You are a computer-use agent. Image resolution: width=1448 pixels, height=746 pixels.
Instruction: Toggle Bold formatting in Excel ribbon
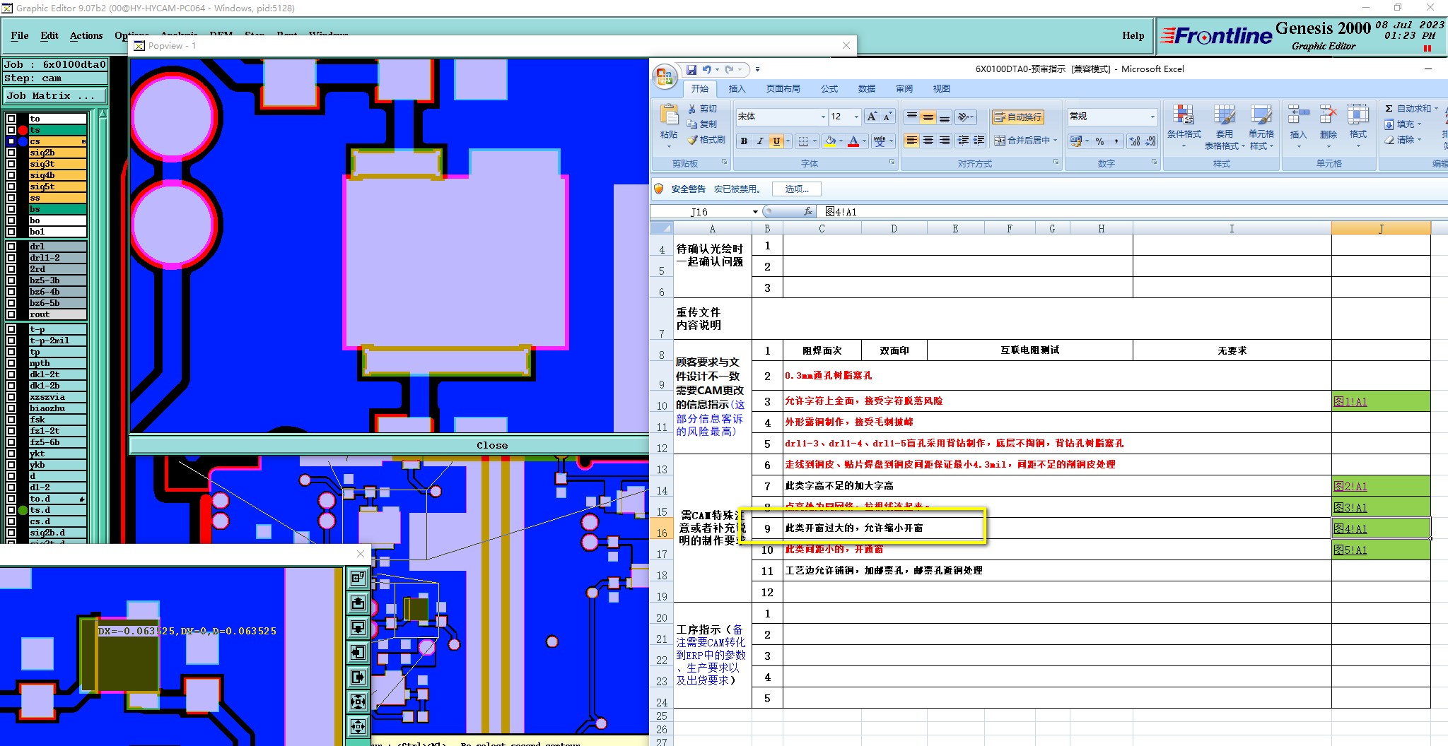(744, 141)
